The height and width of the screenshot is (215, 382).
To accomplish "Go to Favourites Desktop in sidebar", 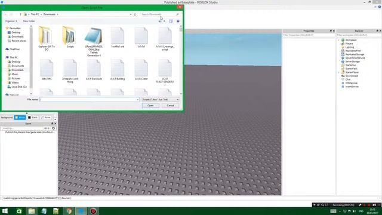I will (16, 32).
